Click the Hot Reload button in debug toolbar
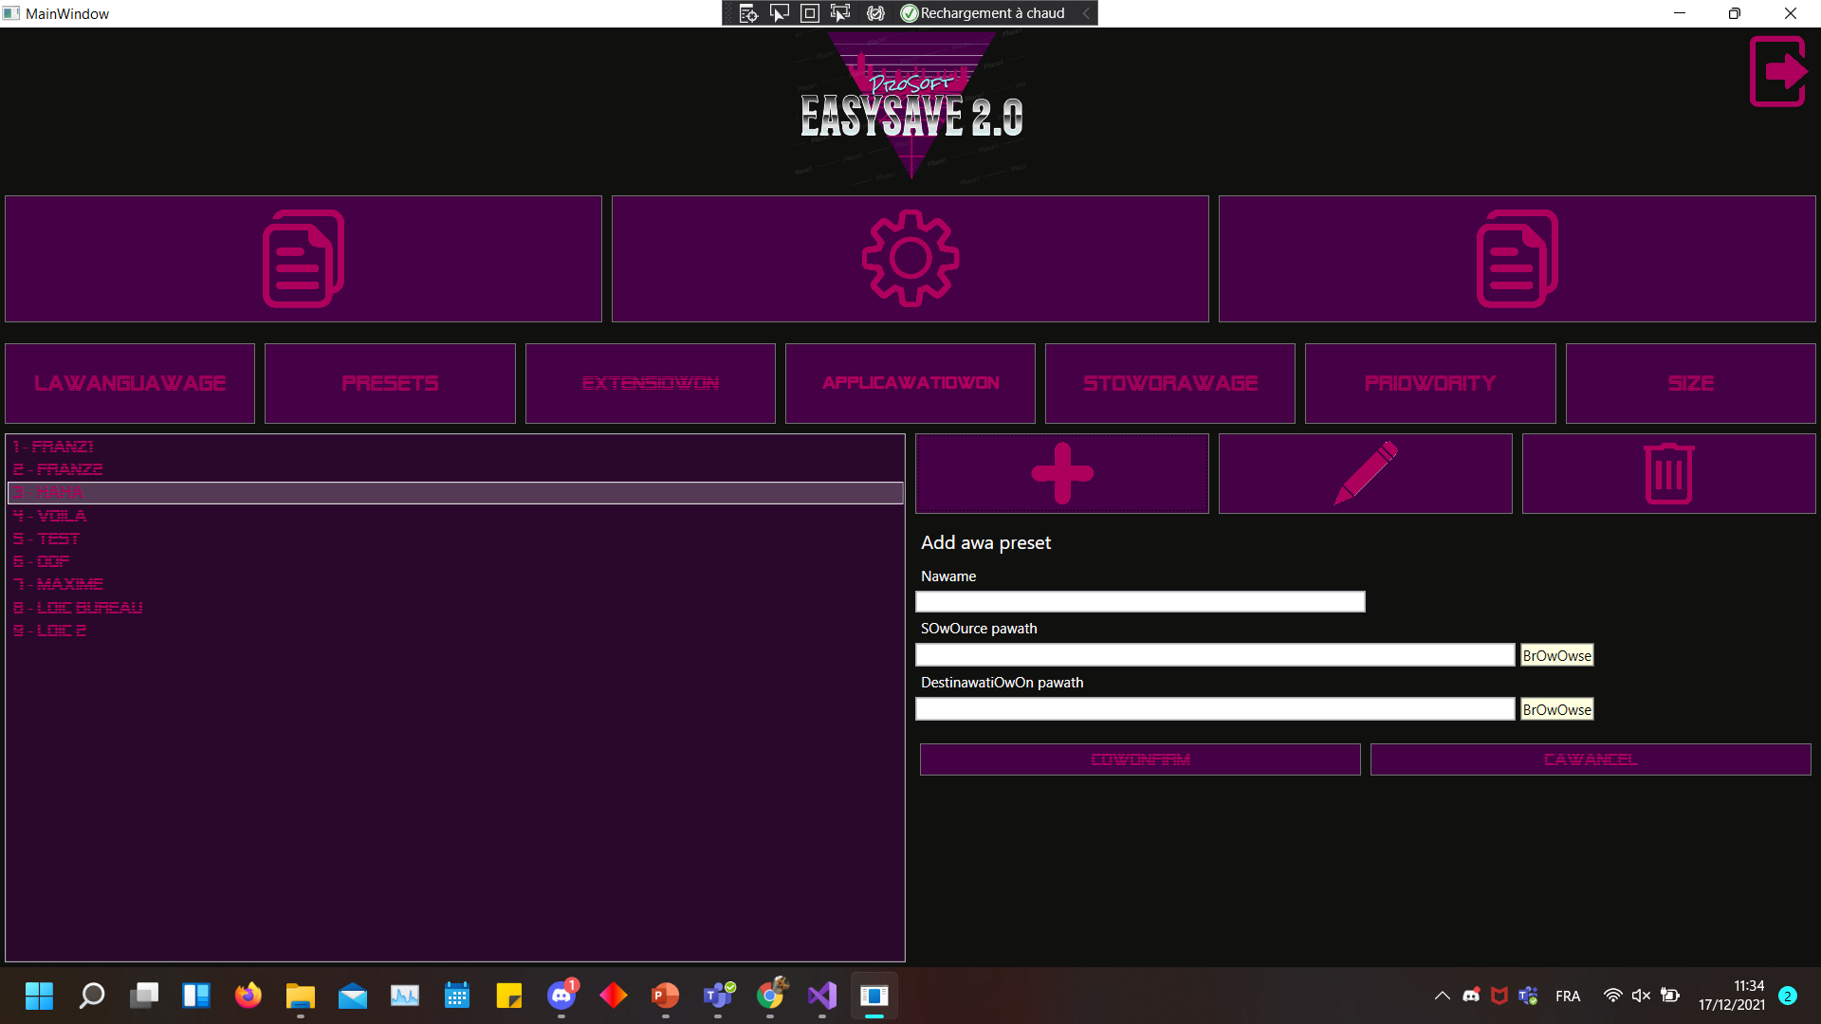Image resolution: width=1821 pixels, height=1024 pixels. coord(983,13)
